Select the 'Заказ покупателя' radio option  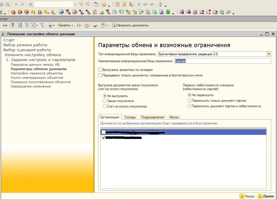click(105, 101)
